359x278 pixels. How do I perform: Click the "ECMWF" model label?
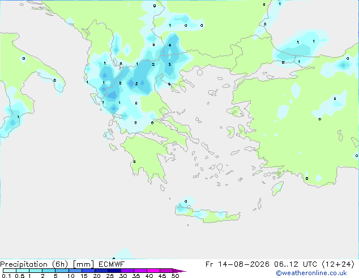[112, 264]
